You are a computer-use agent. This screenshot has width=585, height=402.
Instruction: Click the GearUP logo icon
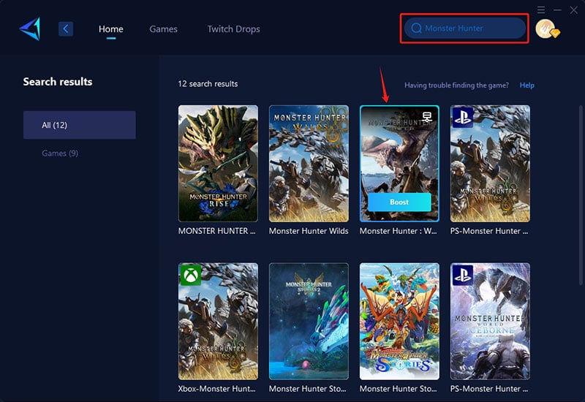(30, 29)
